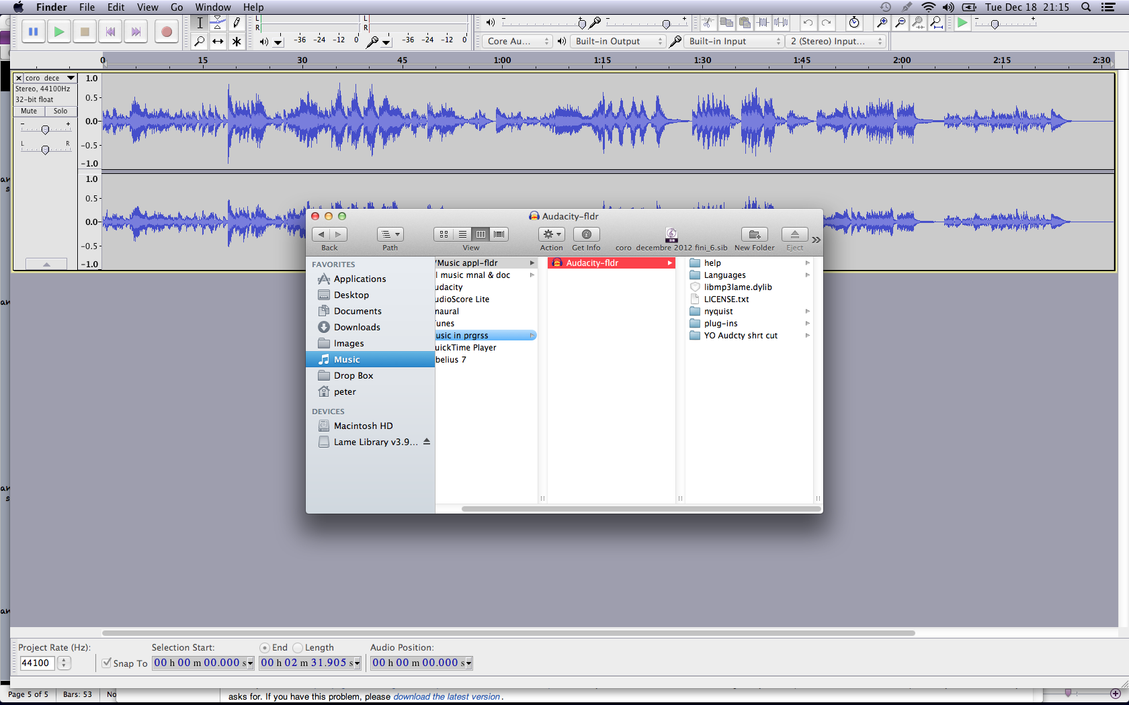Mute the coro dece track
1129x705 pixels.
coord(29,111)
